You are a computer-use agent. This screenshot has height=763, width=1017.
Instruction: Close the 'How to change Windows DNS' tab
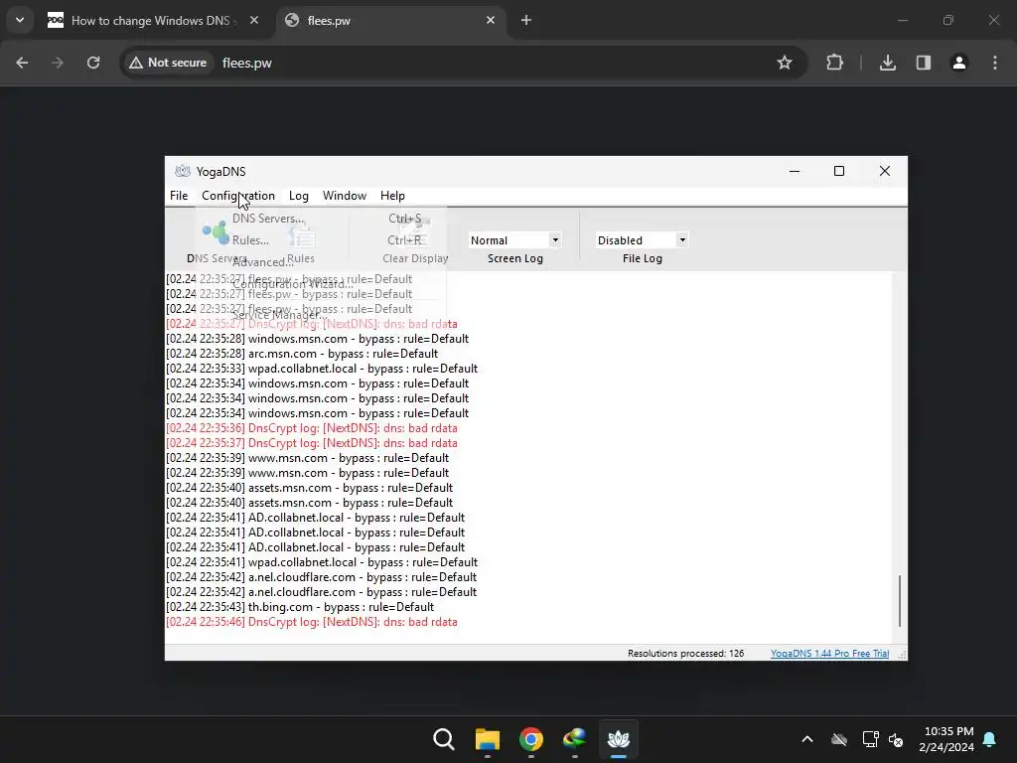254,20
